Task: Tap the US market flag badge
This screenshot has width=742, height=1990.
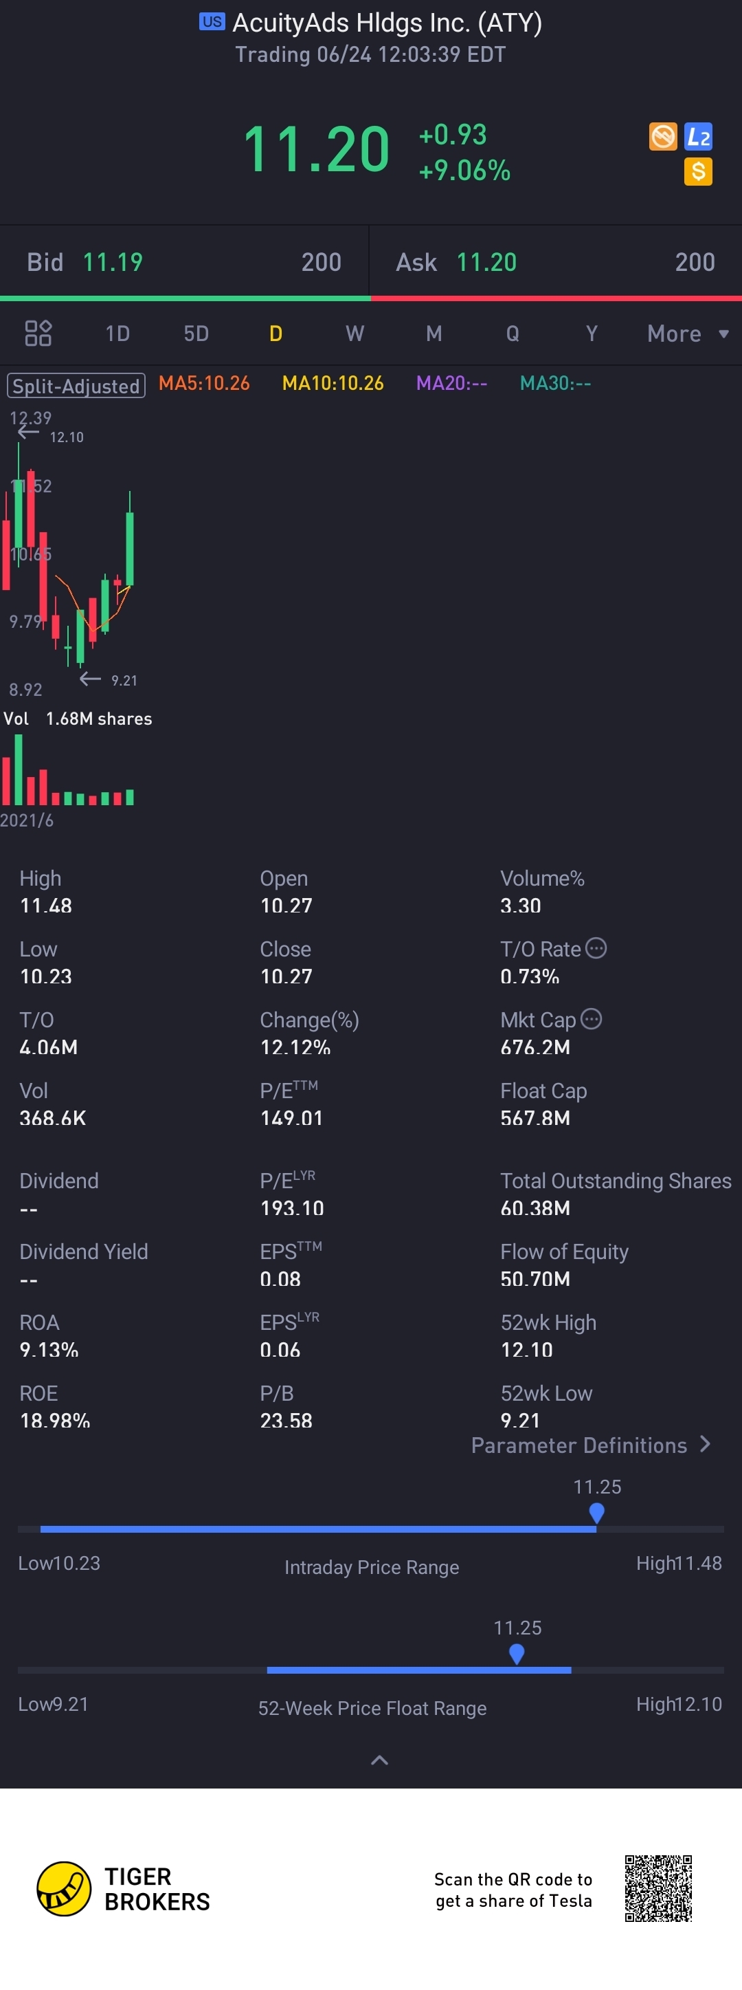Action: click(212, 21)
